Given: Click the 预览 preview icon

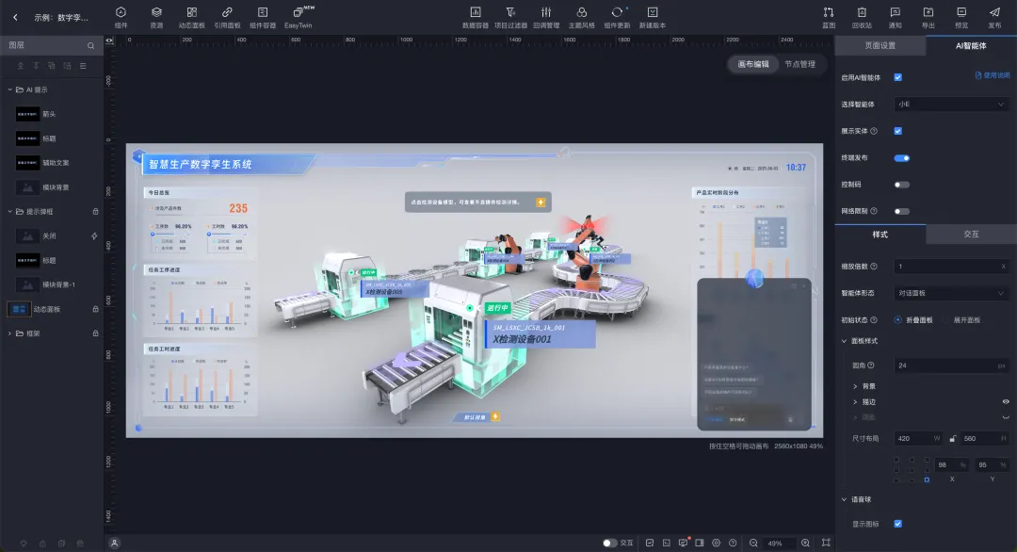Looking at the screenshot, I should pyautogui.click(x=961, y=16).
